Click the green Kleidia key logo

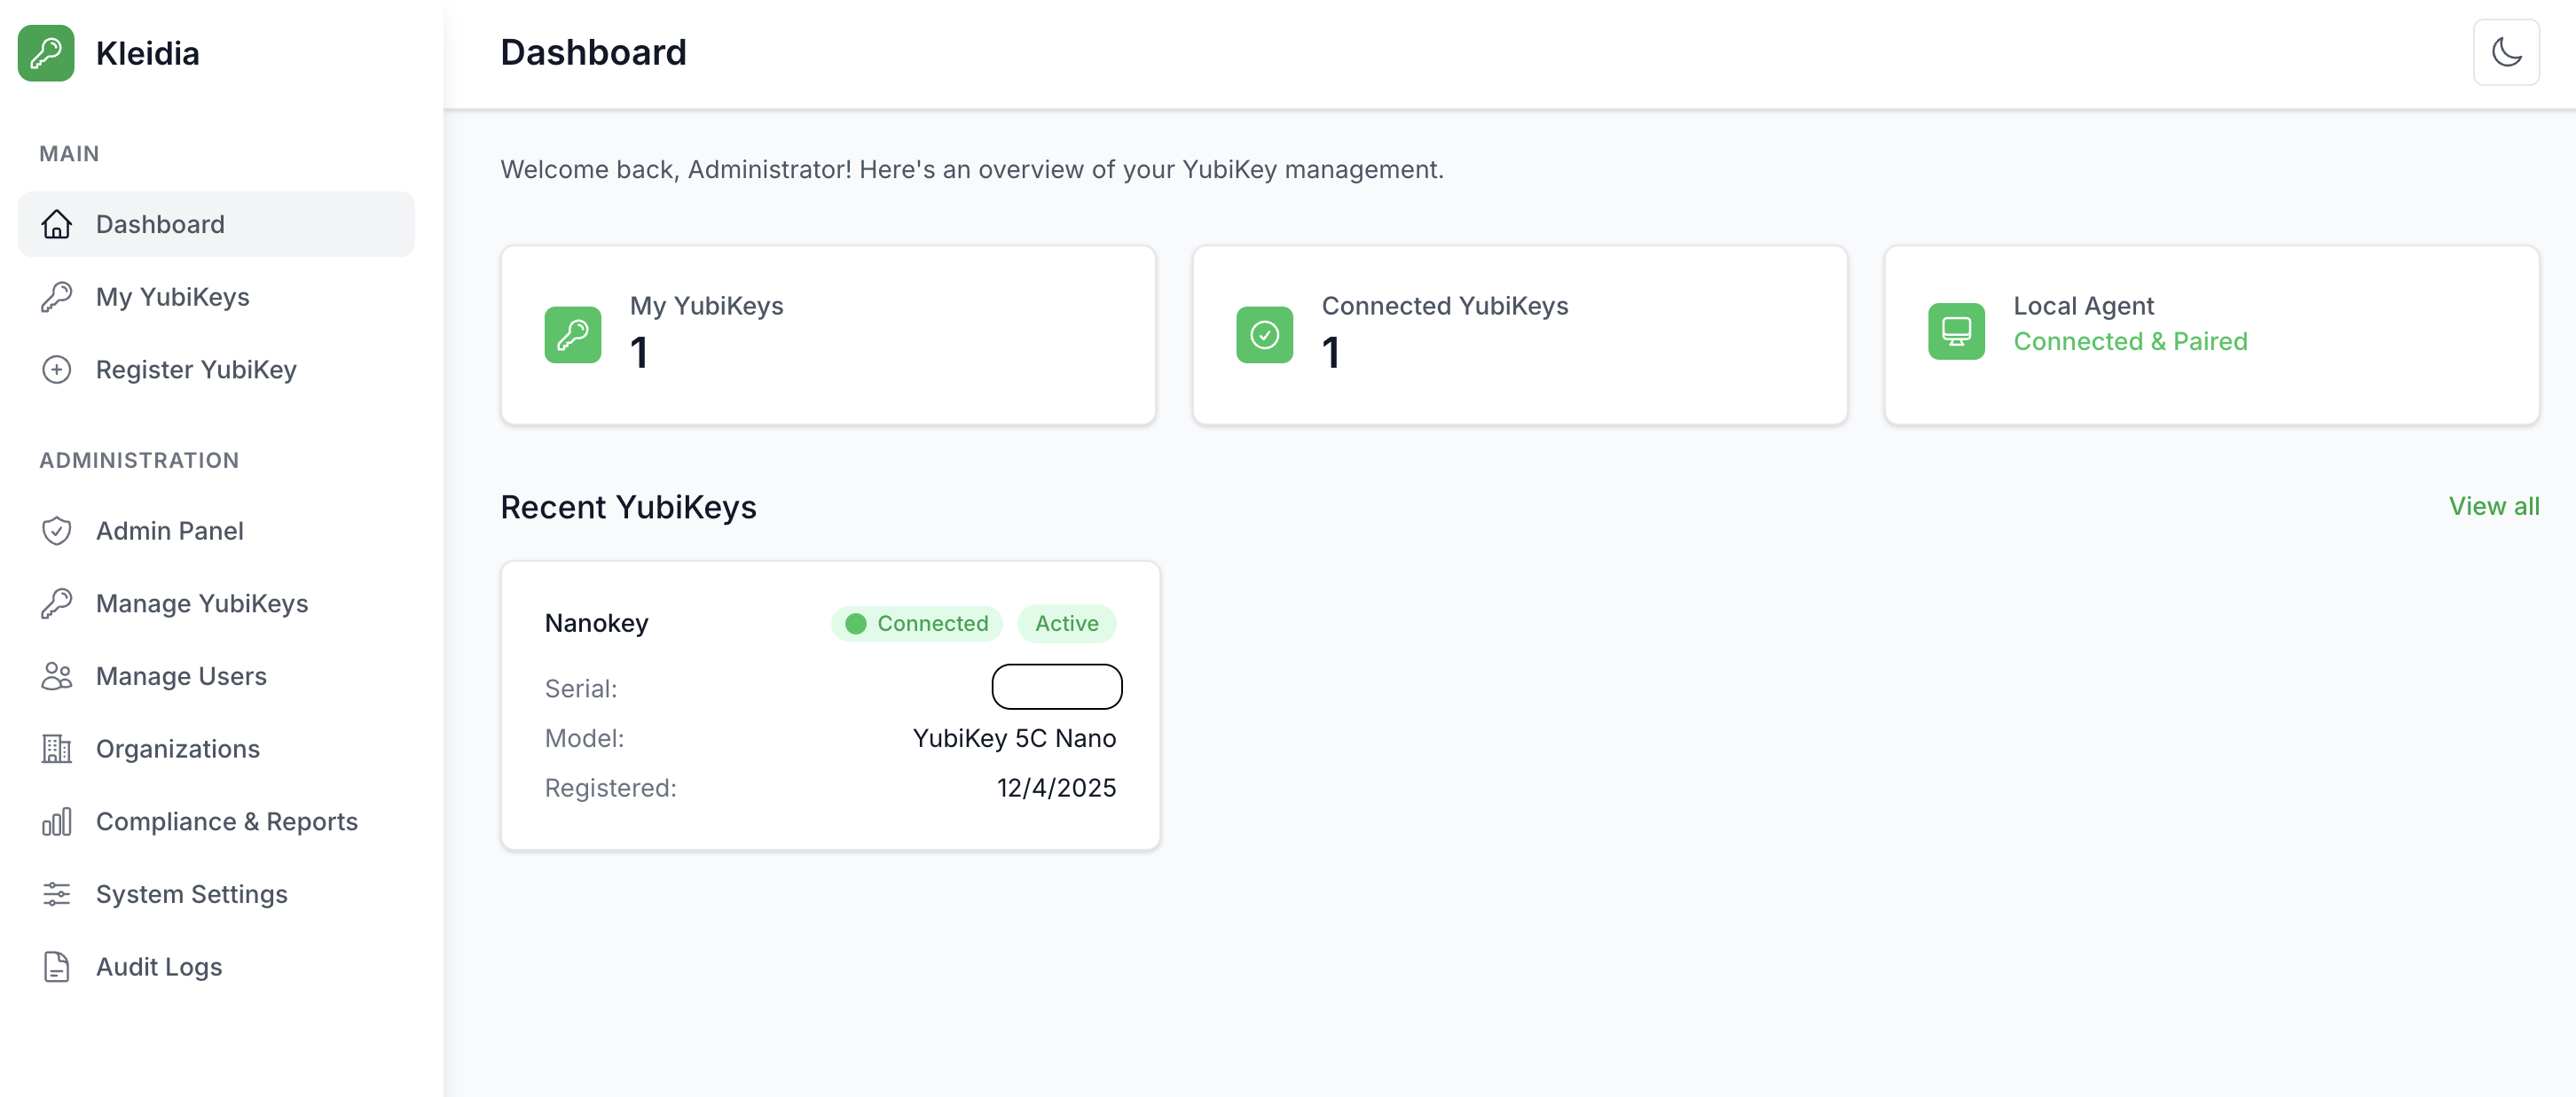point(46,53)
